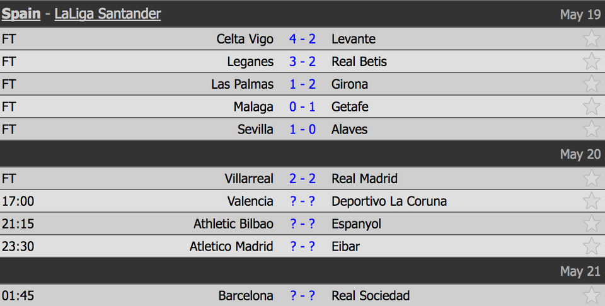
Task: Star the Sevilla vs Alaves match
Action: pos(592,129)
